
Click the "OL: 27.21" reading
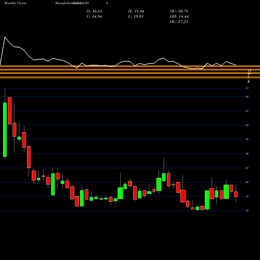[179, 22]
